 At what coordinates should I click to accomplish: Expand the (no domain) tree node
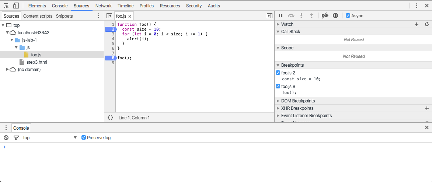[x=8, y=69]
